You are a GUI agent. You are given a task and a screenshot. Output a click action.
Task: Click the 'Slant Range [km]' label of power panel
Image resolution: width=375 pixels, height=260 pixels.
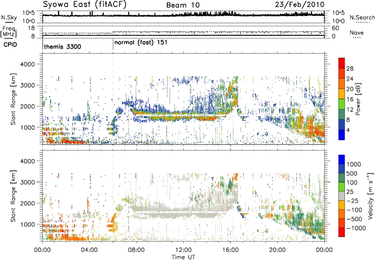14,99
